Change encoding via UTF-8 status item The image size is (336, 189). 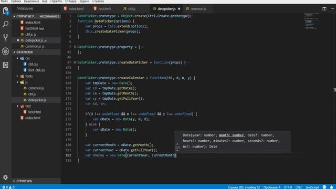coord(288,187)
